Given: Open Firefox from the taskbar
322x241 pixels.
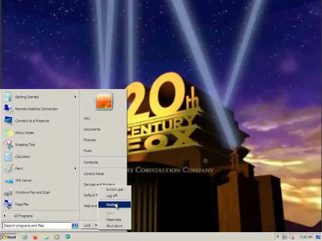Looking at the screenshot, I should pyautogui.click(x=36, y=237).
